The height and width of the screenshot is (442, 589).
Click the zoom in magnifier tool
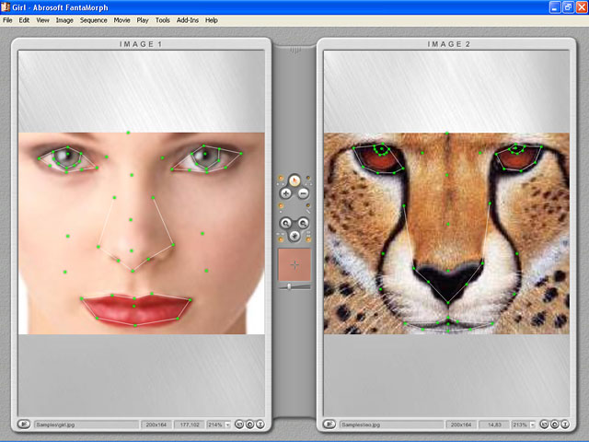click(x=285, y=223)
